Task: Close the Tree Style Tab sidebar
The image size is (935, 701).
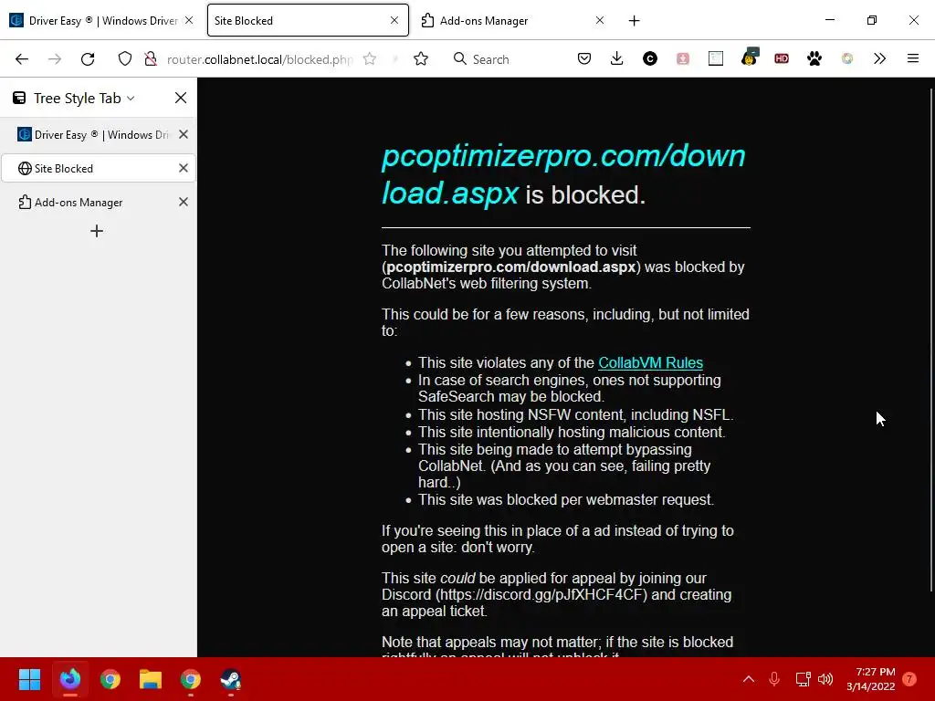Action: tap(181, 98)
